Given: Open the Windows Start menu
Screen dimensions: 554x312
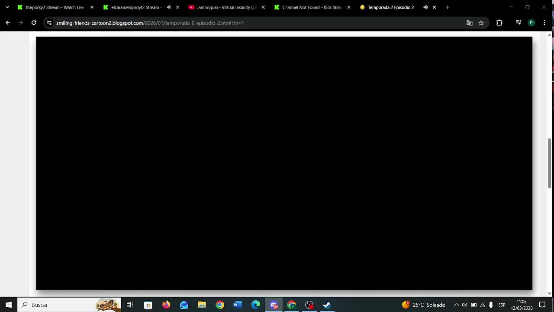Looking at the screenshot, I should 9,305.
